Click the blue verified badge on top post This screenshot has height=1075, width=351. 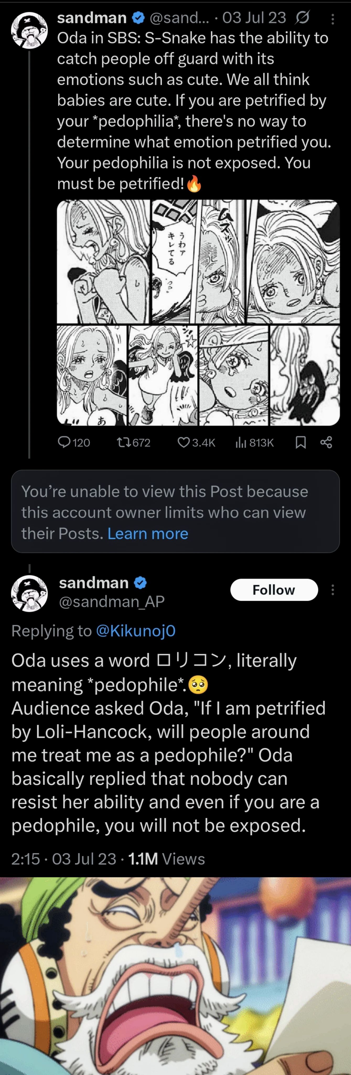[x=138, y=18]
